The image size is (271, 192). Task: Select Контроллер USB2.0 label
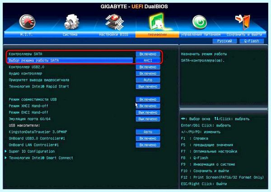(x=27, y=67)
